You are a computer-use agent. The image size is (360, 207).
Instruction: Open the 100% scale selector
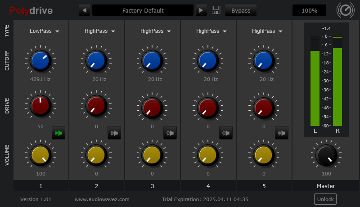(x=309, y=10)
